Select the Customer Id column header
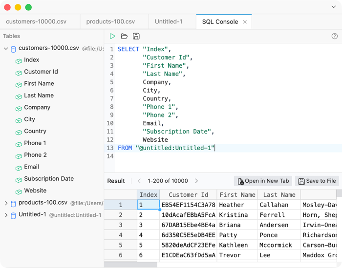Viewport: 342px width, 268px height. point(188,194)
